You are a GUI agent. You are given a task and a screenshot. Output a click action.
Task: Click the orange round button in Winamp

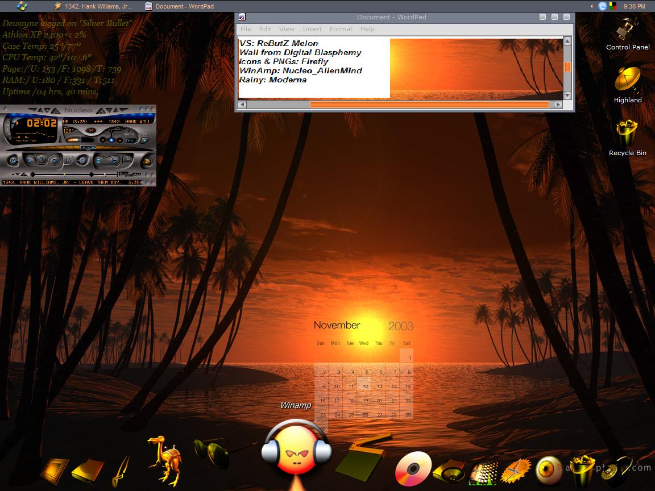pos(147,161)
